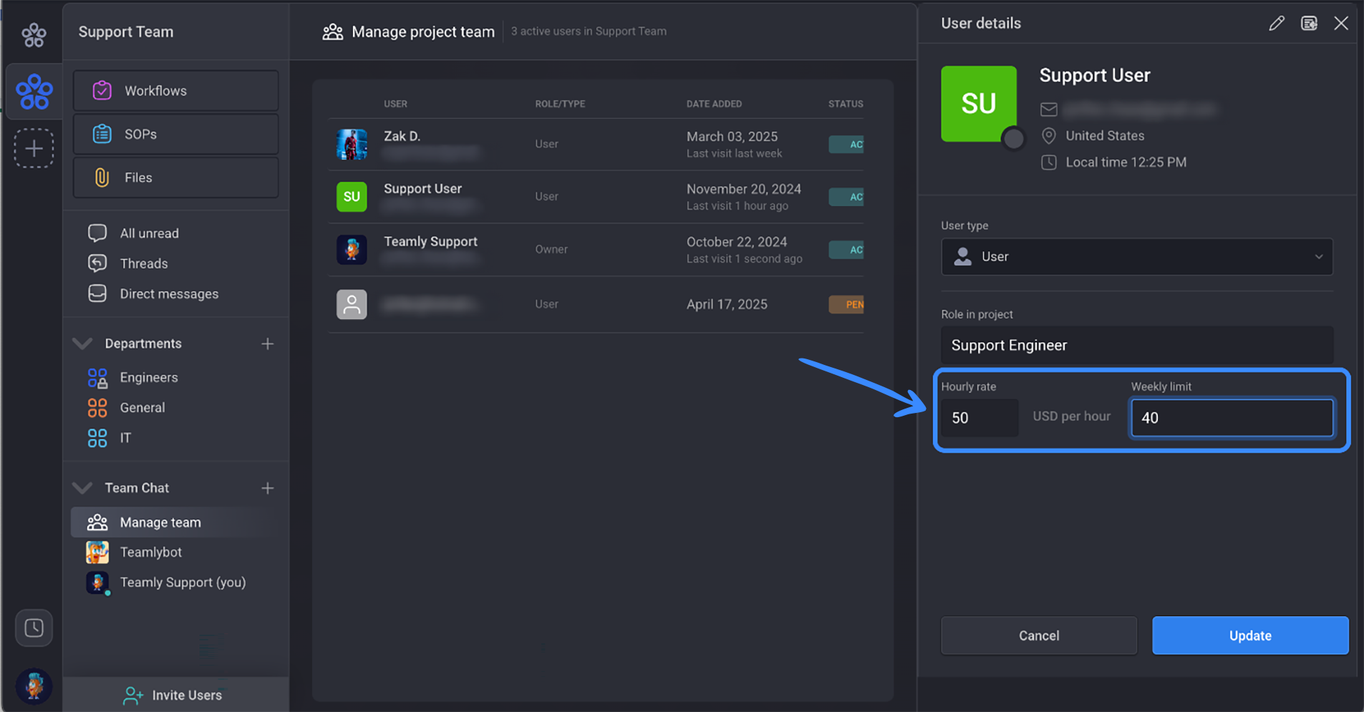Click the Support Team workspace title
The width and height of the screenshot is (1364, 712).
pyautogui.click(x=126, y=31)
